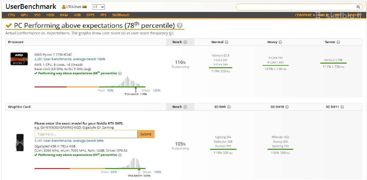Image resolution: width=367 pixels, height=180 pixels.
Task: Click the 'MRender 502' value
Action: point(280,137)
